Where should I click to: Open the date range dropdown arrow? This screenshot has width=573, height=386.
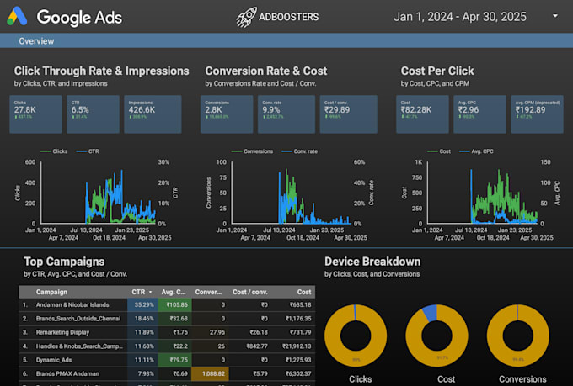555,16
